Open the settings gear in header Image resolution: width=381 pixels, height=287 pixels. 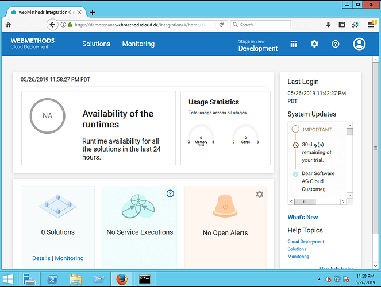(x=314, y=44)
